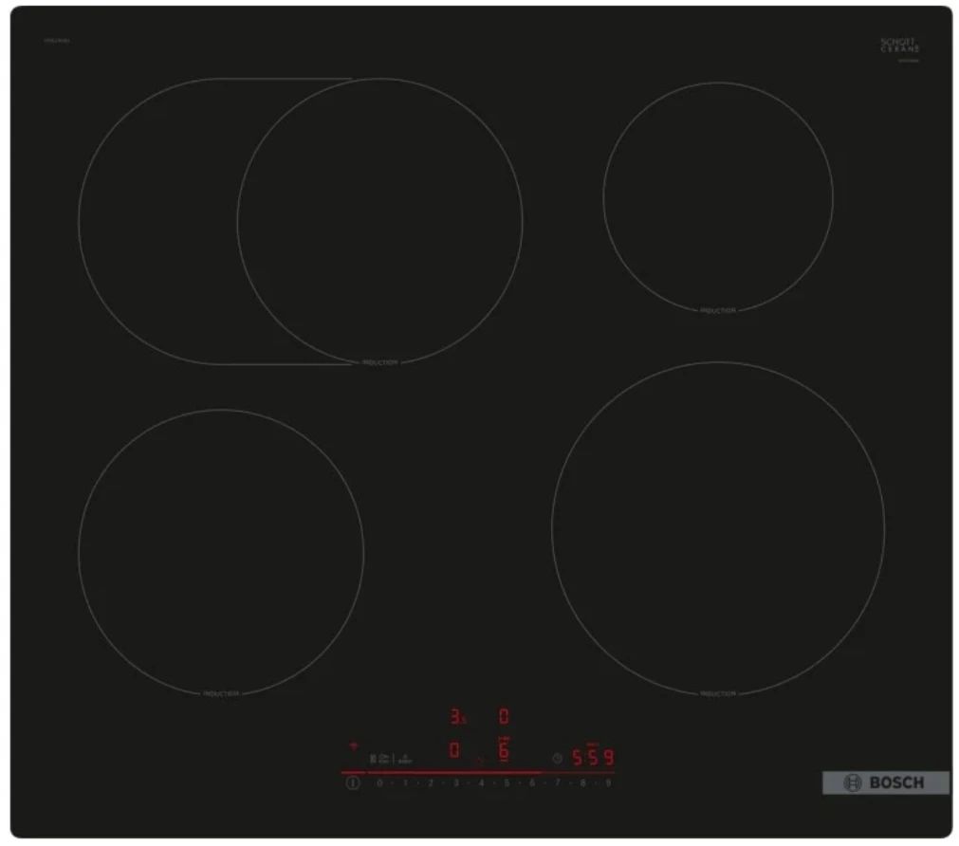Tap the 5.59 timer display

[x=592, y=758]
